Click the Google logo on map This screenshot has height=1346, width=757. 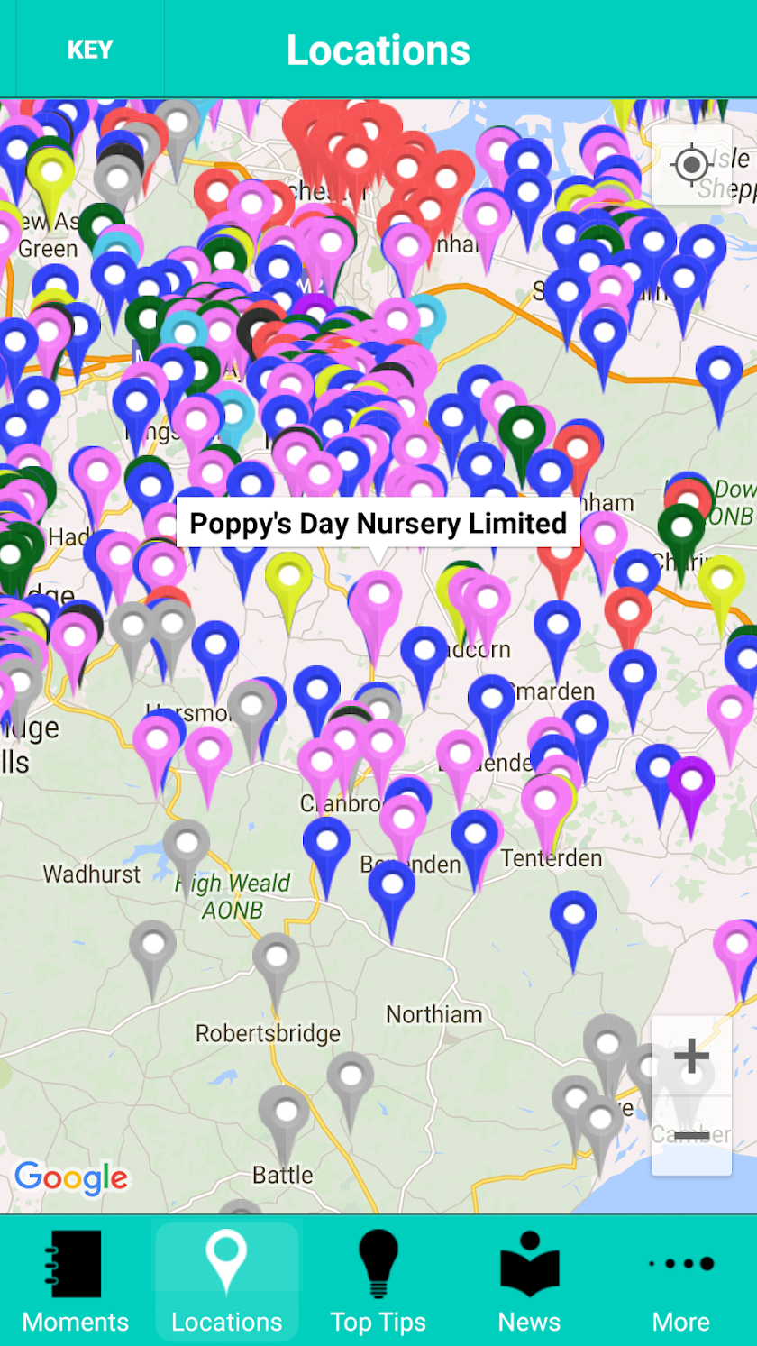click(x=71, y=1177)
